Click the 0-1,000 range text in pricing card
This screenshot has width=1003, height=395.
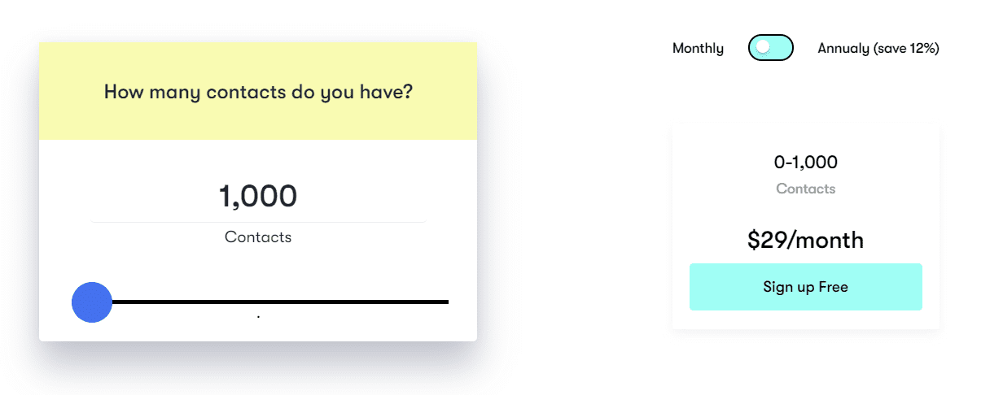(805, 162)
